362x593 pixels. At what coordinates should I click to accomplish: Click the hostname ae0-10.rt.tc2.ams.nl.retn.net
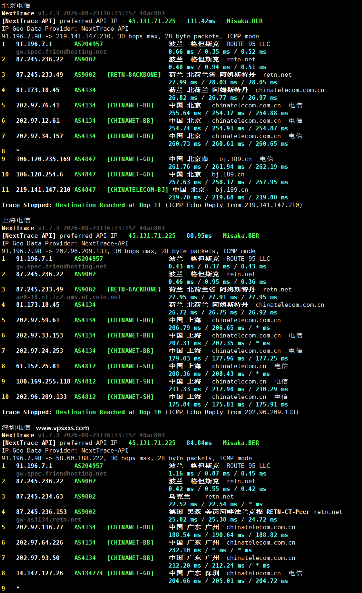coord(69,297)
